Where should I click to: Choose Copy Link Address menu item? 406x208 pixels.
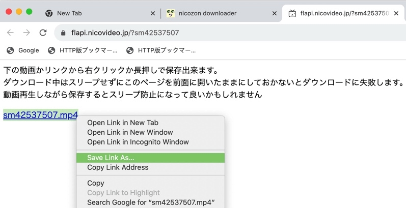coord(118,167)
